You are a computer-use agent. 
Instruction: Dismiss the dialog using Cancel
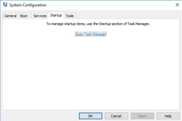(116, 116)
